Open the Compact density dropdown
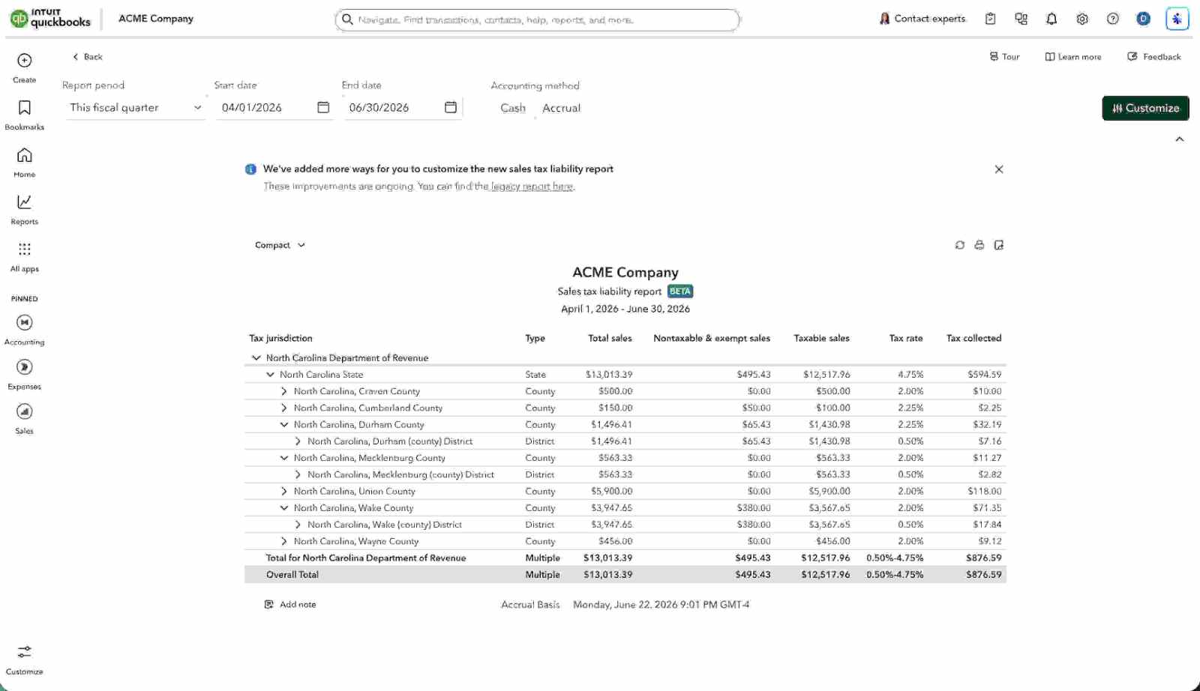 click(x=280, y=245)
